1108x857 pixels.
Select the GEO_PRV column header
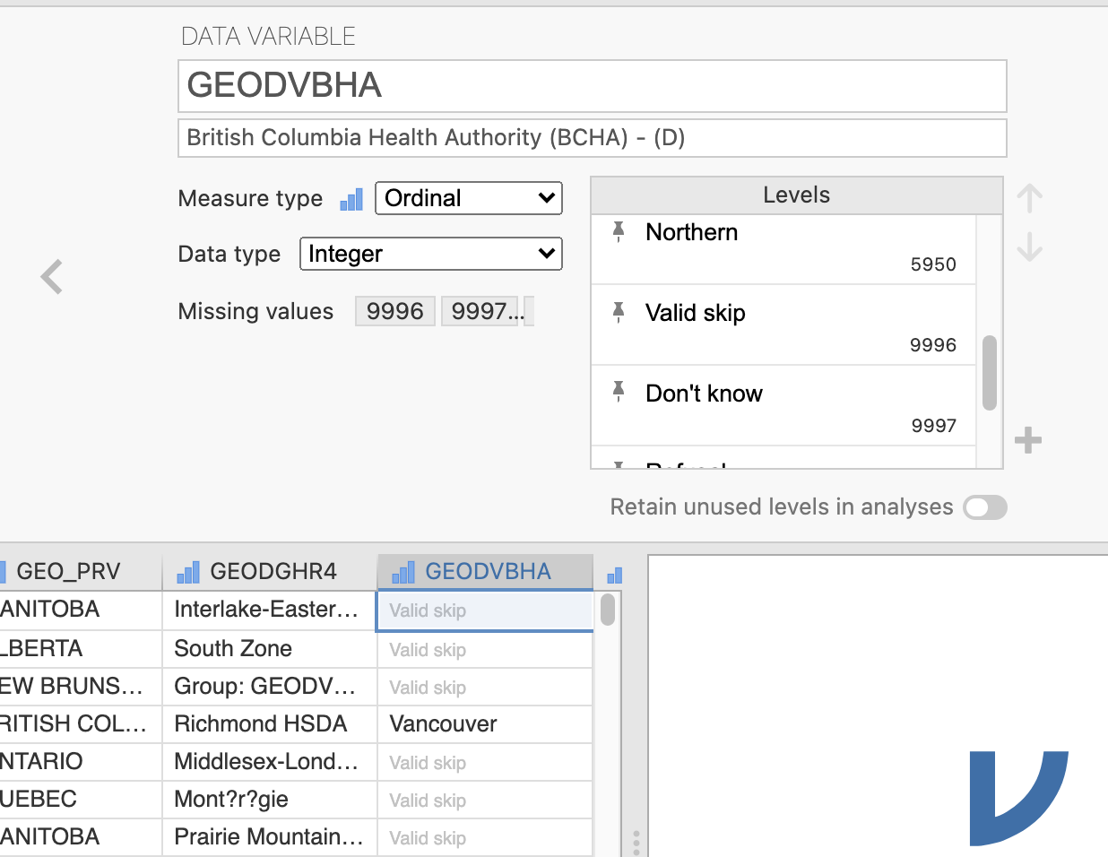click(68, 572)
